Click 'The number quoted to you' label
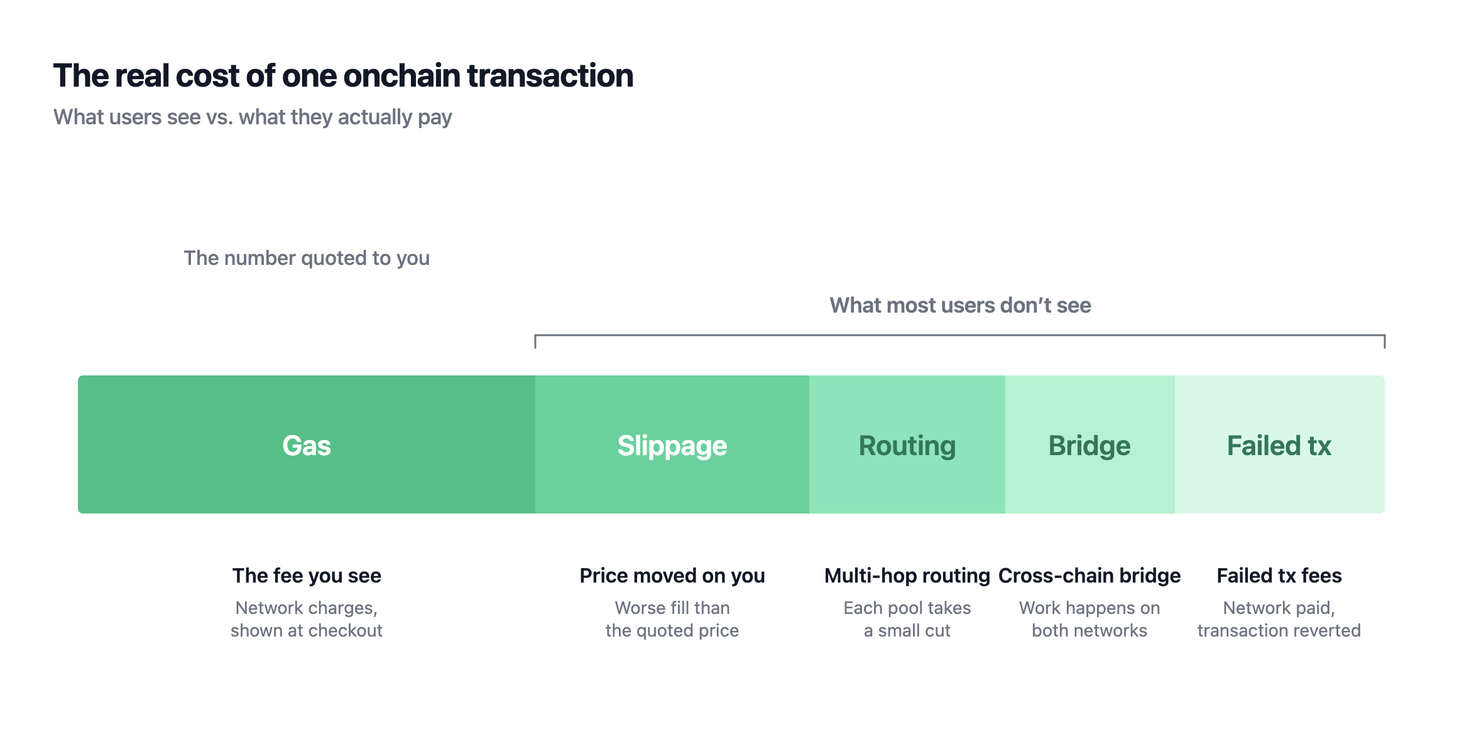 point(307,258)
